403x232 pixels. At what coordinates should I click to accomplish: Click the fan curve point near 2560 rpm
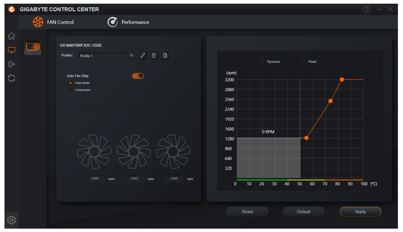[x=330, y=101]
